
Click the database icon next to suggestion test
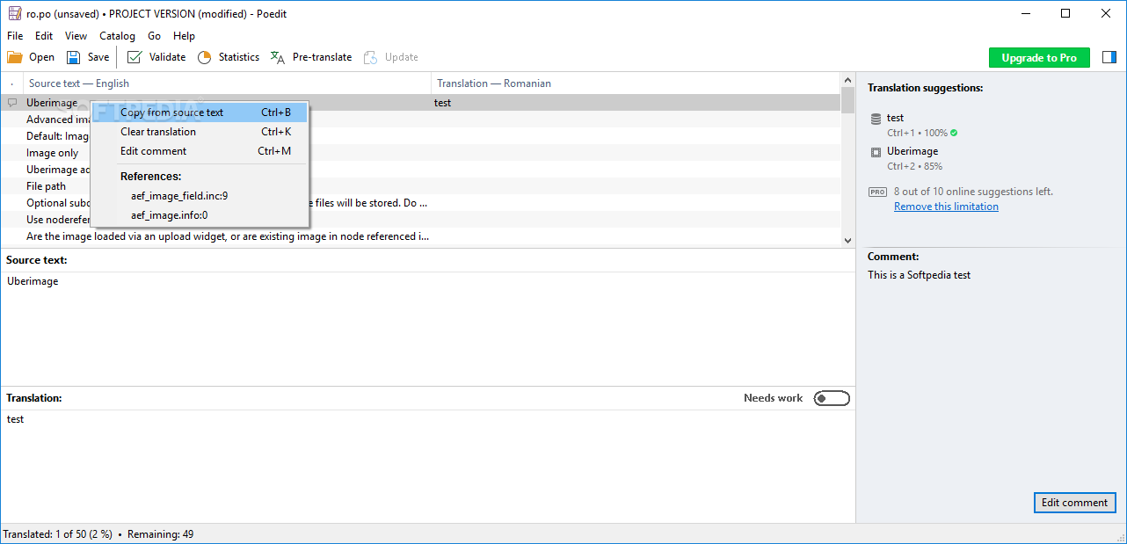point(876,119)
